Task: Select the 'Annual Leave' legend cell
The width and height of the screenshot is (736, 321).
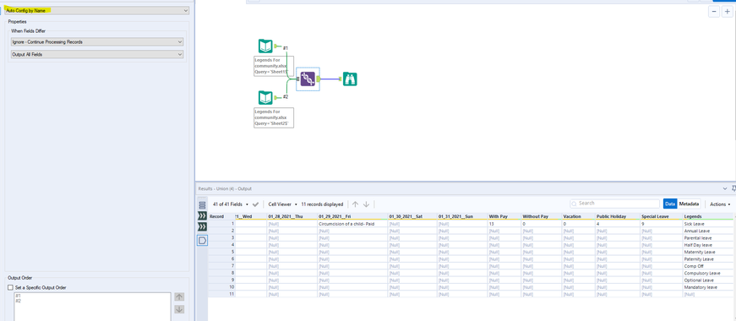Action: click(x=707, y=231)
